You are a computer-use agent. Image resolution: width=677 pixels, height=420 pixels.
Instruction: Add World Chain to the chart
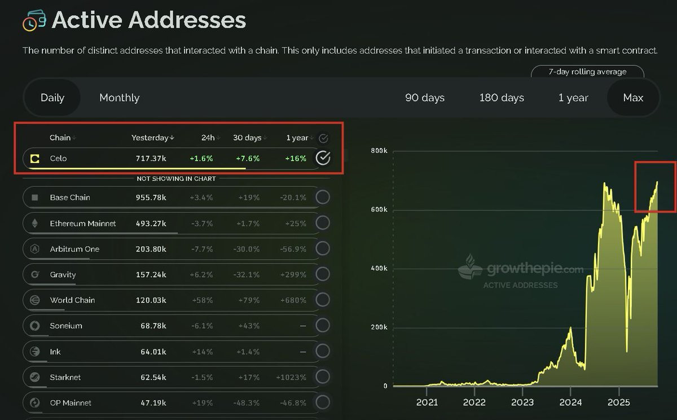pos(323,300)
